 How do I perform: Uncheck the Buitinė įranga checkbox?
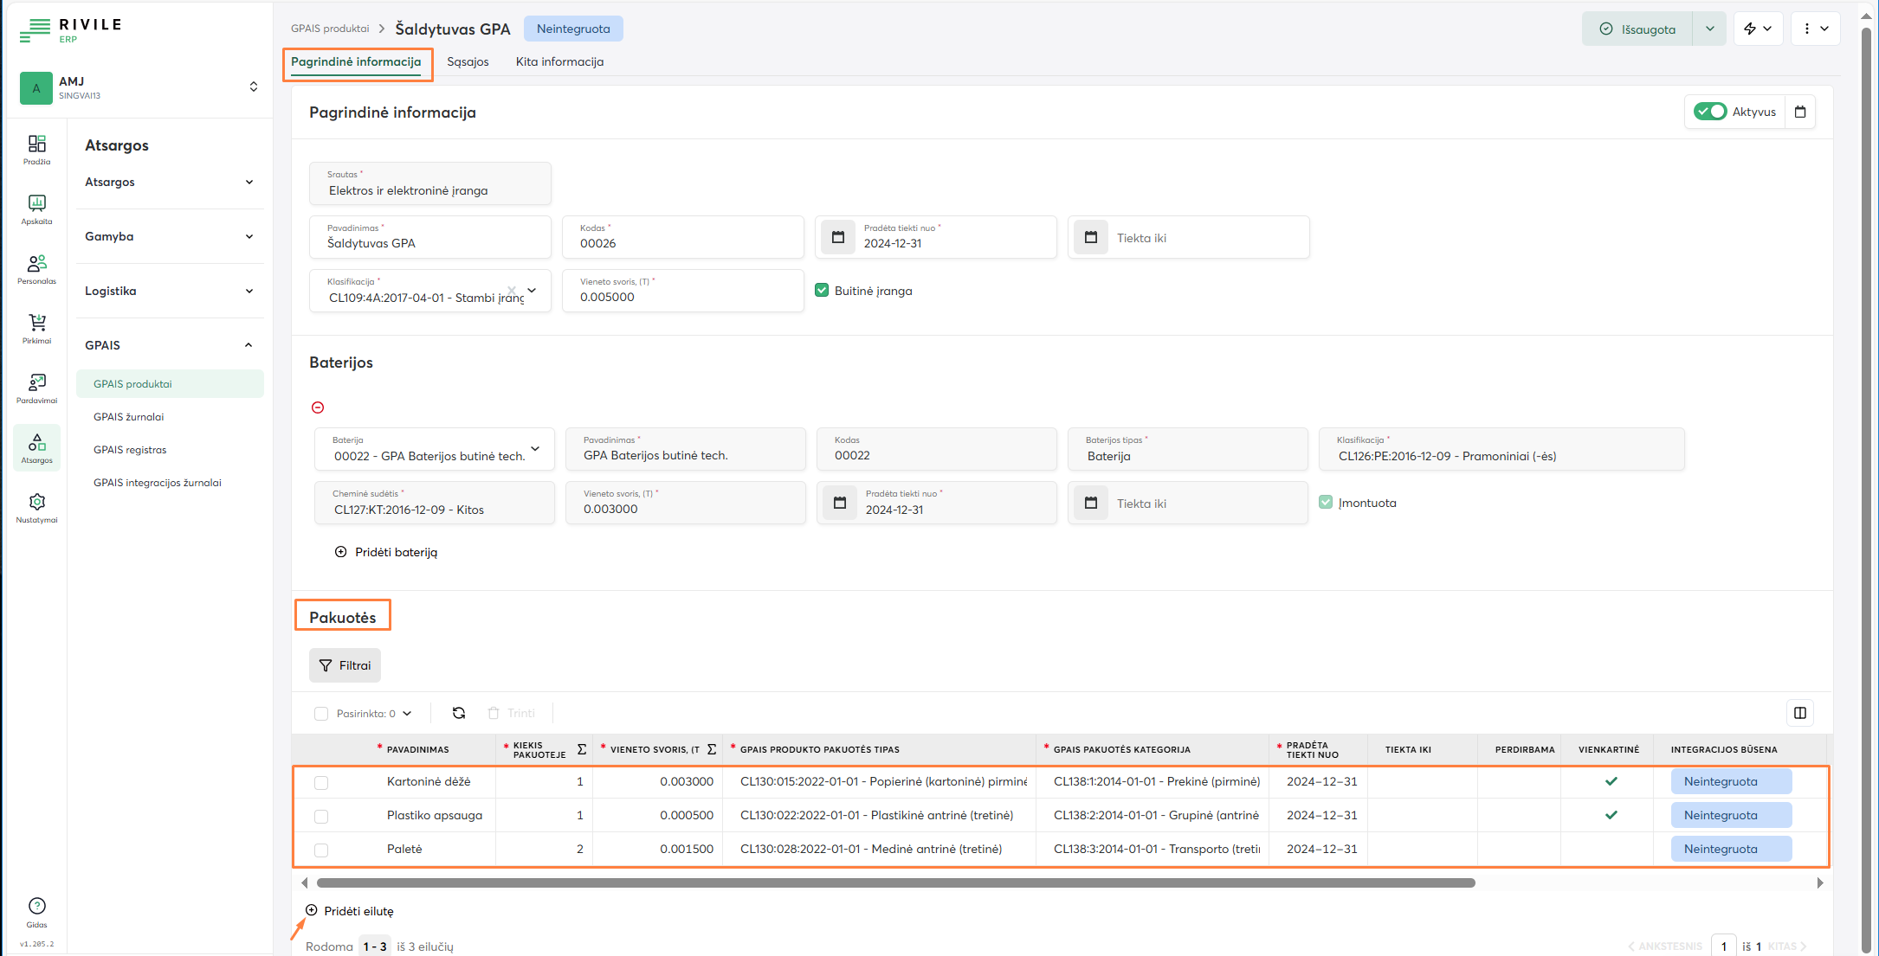pyautogui.click(x=822, y=291)
